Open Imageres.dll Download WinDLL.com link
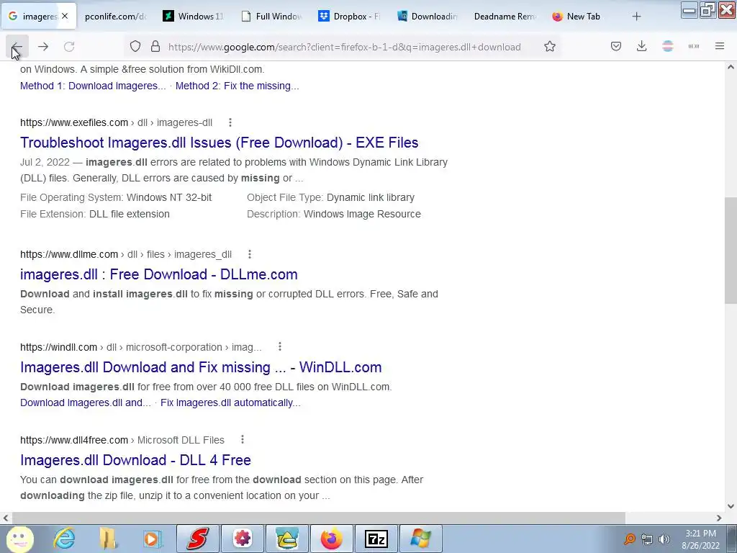Image resolution: width=737 pixels, height=553 pixels. tap(201, 367)
